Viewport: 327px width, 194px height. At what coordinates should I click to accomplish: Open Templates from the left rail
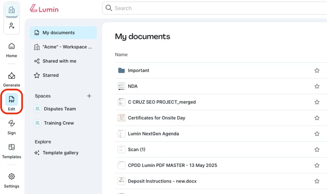(x=11, y=151)
